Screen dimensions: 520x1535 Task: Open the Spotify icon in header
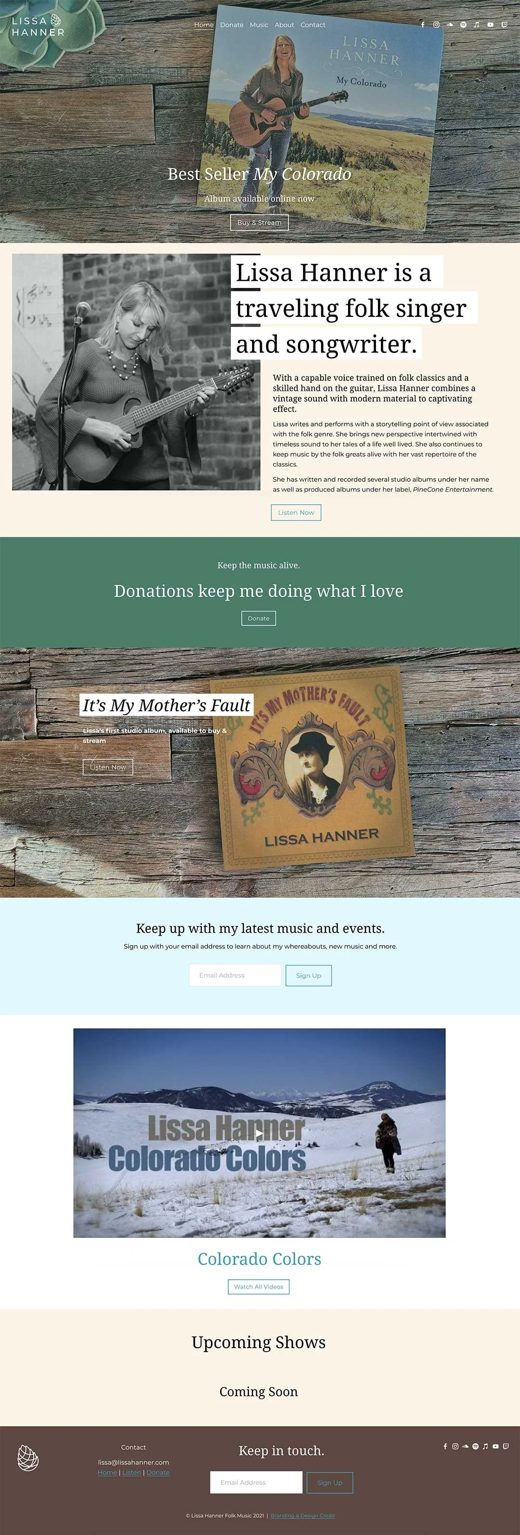pos(463,25)
